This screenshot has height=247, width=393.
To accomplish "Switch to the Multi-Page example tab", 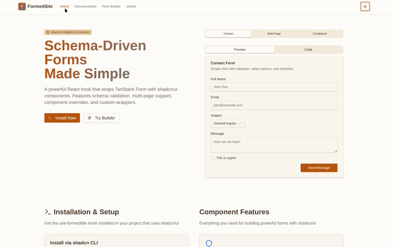I will click(274, 34).
